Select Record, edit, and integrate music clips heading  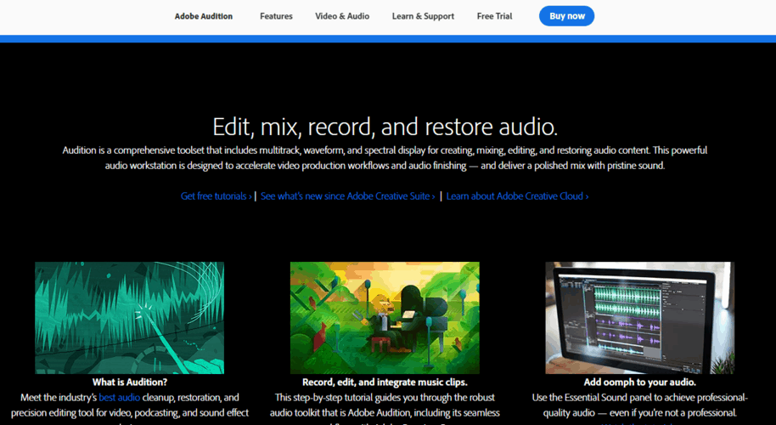point(385,382)
